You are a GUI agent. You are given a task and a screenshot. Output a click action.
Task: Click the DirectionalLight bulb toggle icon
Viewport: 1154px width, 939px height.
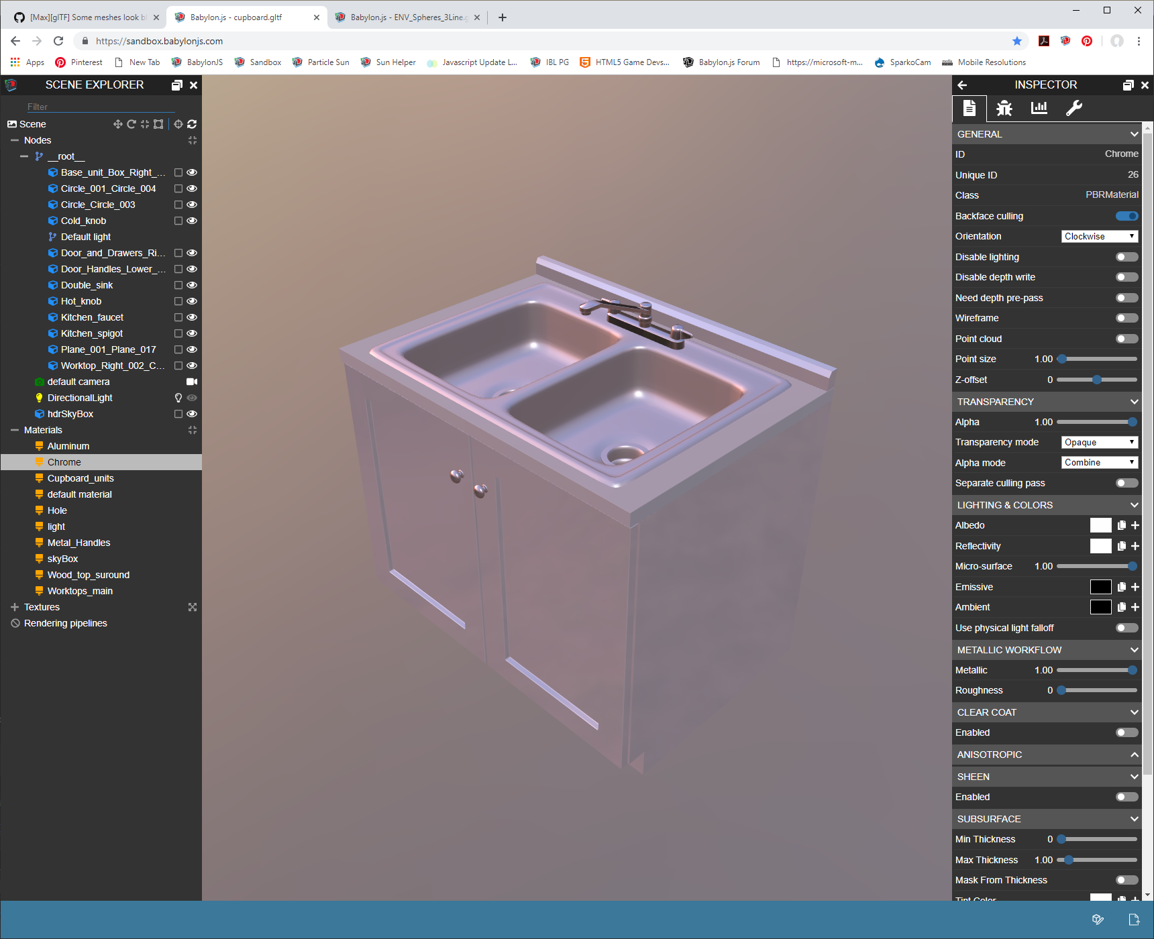point(178,398)
